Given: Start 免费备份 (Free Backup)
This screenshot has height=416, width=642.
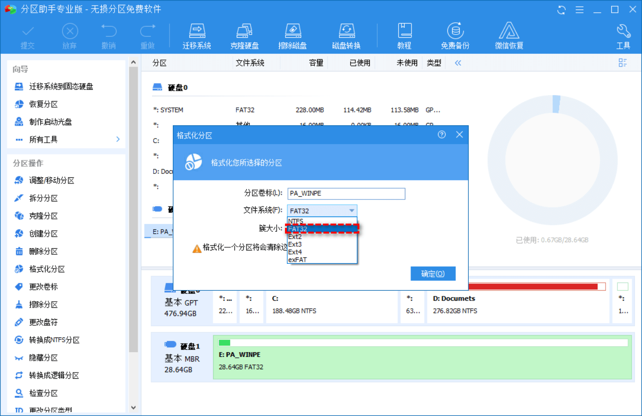Looking at the screenshot, I should pyautogui.click(x=455, y=35).
